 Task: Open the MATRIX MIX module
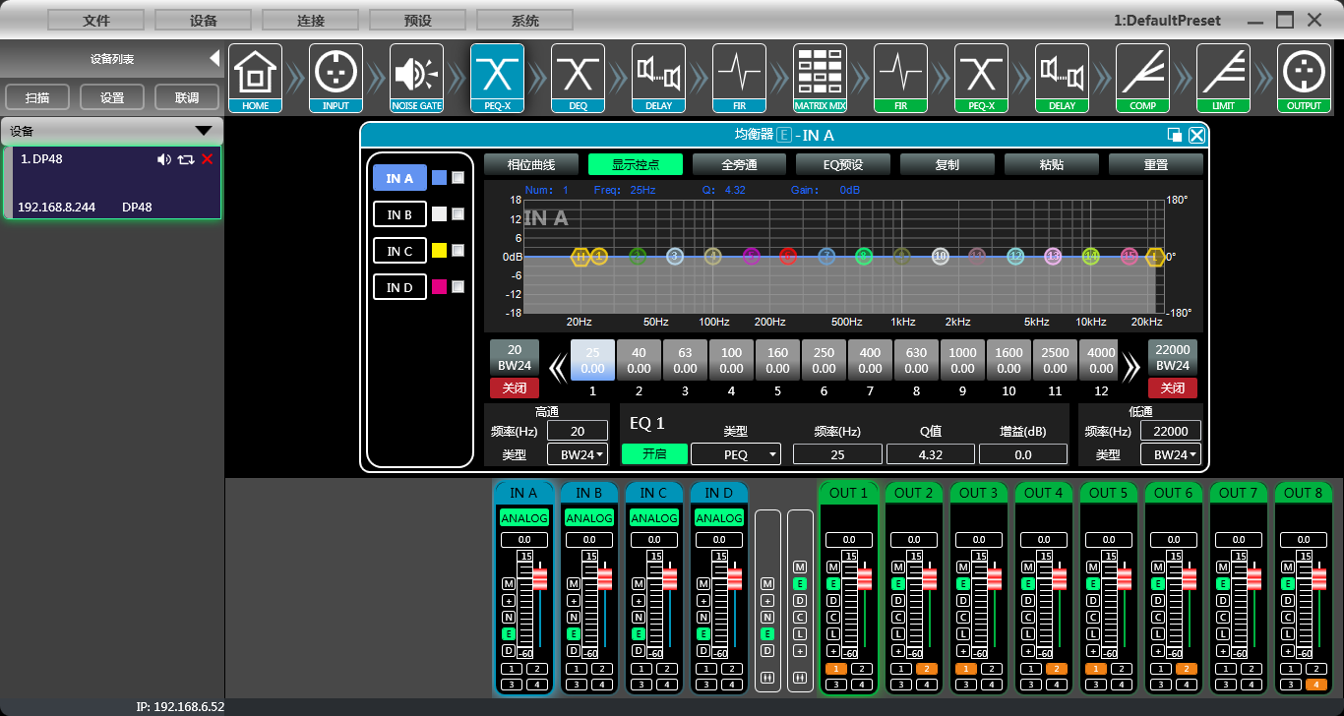point(821,78)
